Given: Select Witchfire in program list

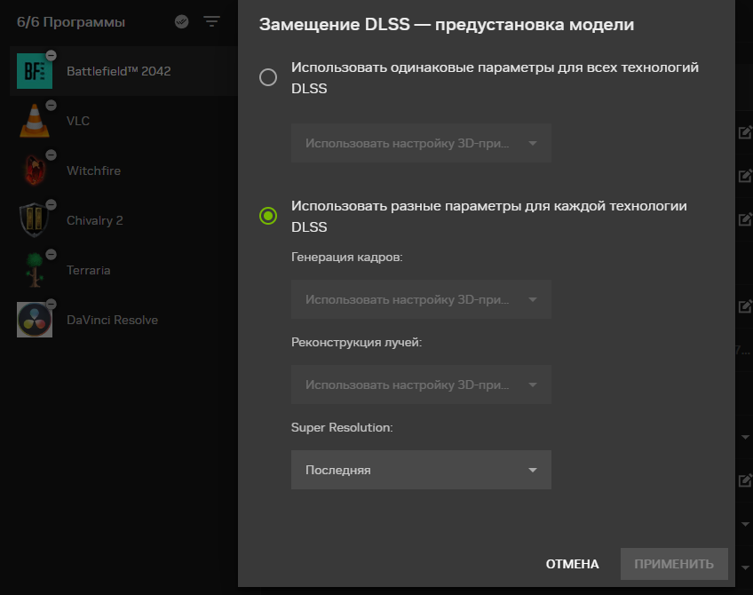Looking at the screenshot, I should pyautogui.click(x=93, y=171).
